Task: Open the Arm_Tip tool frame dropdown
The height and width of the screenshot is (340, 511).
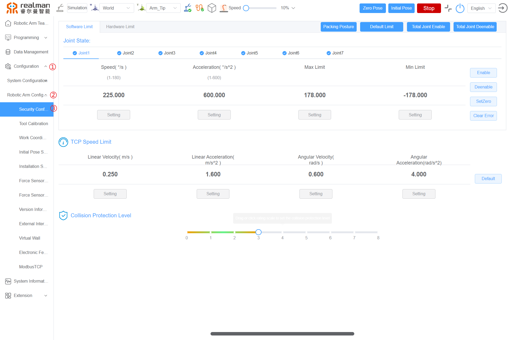Action: click(163, 8)
